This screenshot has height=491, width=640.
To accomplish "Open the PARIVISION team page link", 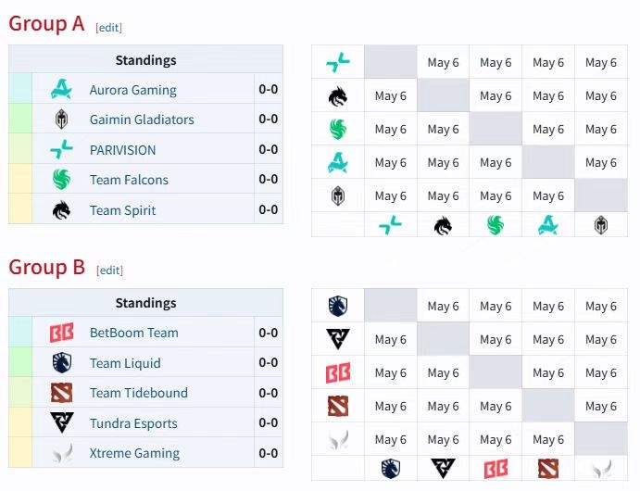I will 123,150.
